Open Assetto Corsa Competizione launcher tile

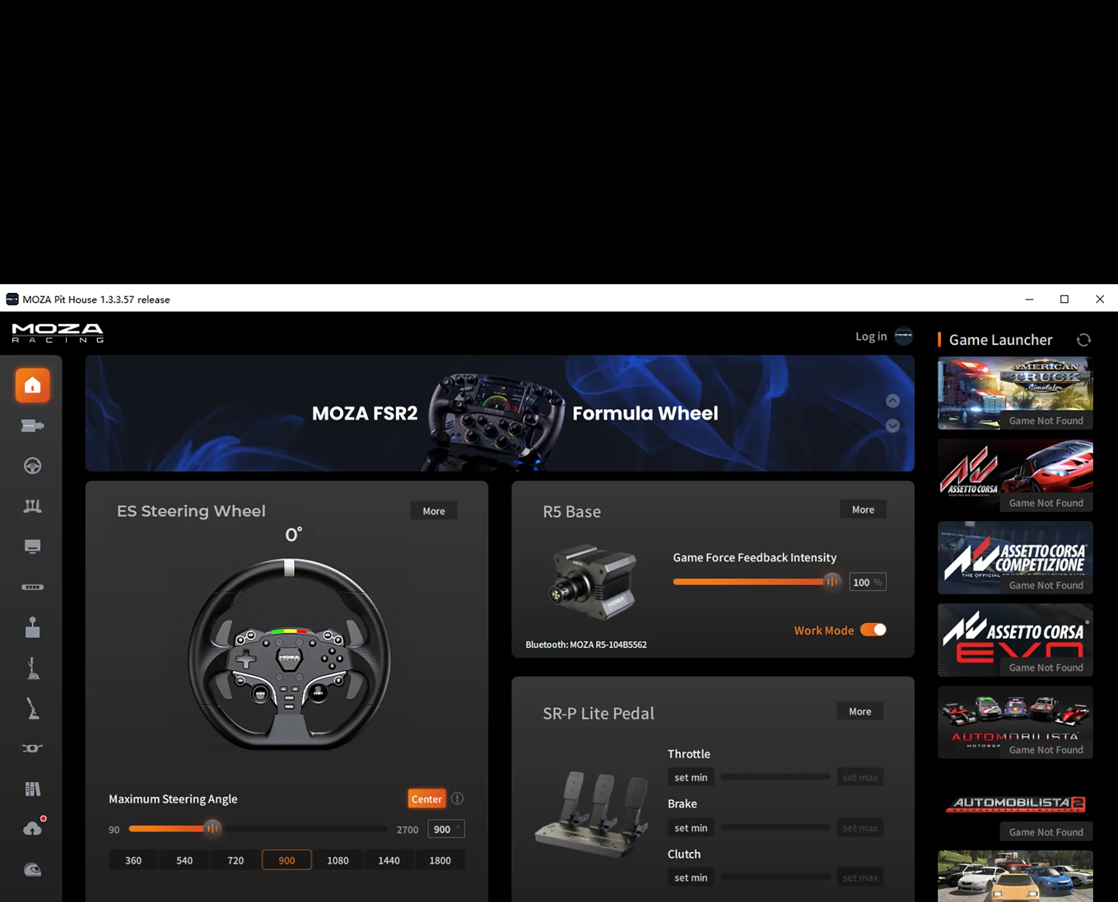pyautogui.click(x=1015, y=558)
